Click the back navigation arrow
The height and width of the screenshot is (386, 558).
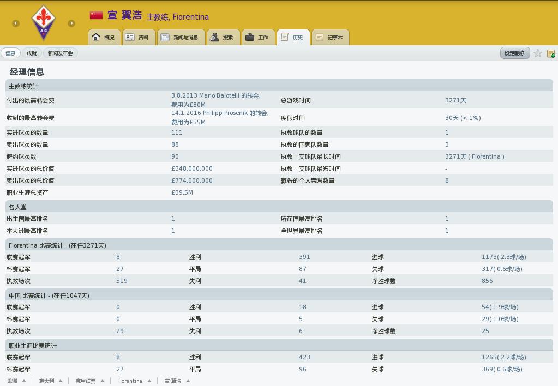(16, 23)
